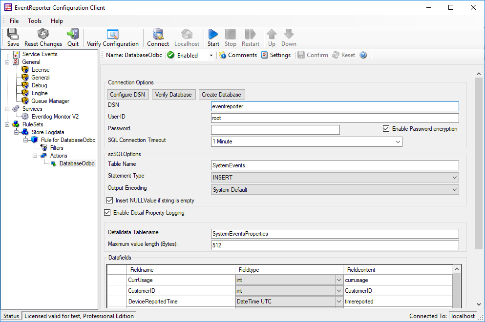Open the Tools menu
The width and height of the screenshot is (485, 322).
35,20
